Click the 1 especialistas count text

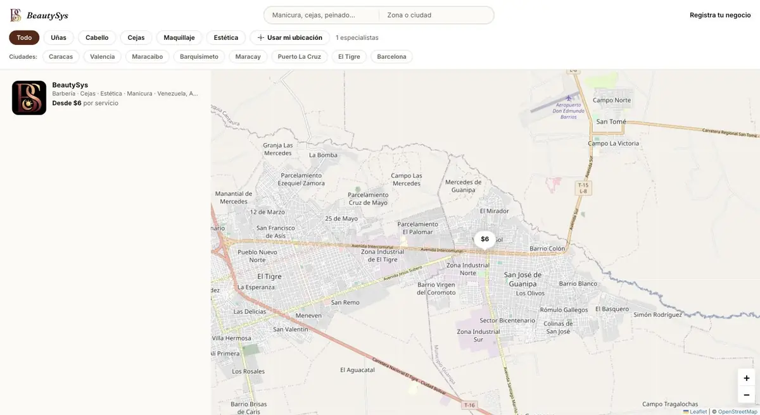point(357,37)
